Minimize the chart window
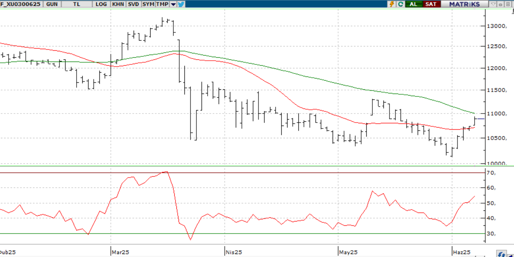Image resolution: width=514 pixels, height=257 pixels. tap(500, 4)
